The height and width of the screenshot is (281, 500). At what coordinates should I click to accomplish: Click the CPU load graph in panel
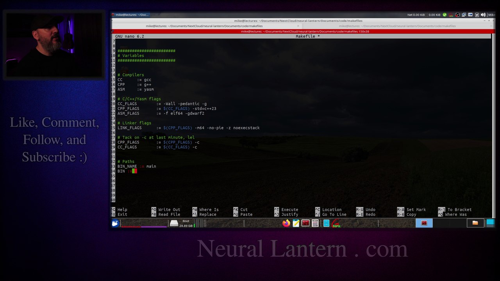[144, 223]
